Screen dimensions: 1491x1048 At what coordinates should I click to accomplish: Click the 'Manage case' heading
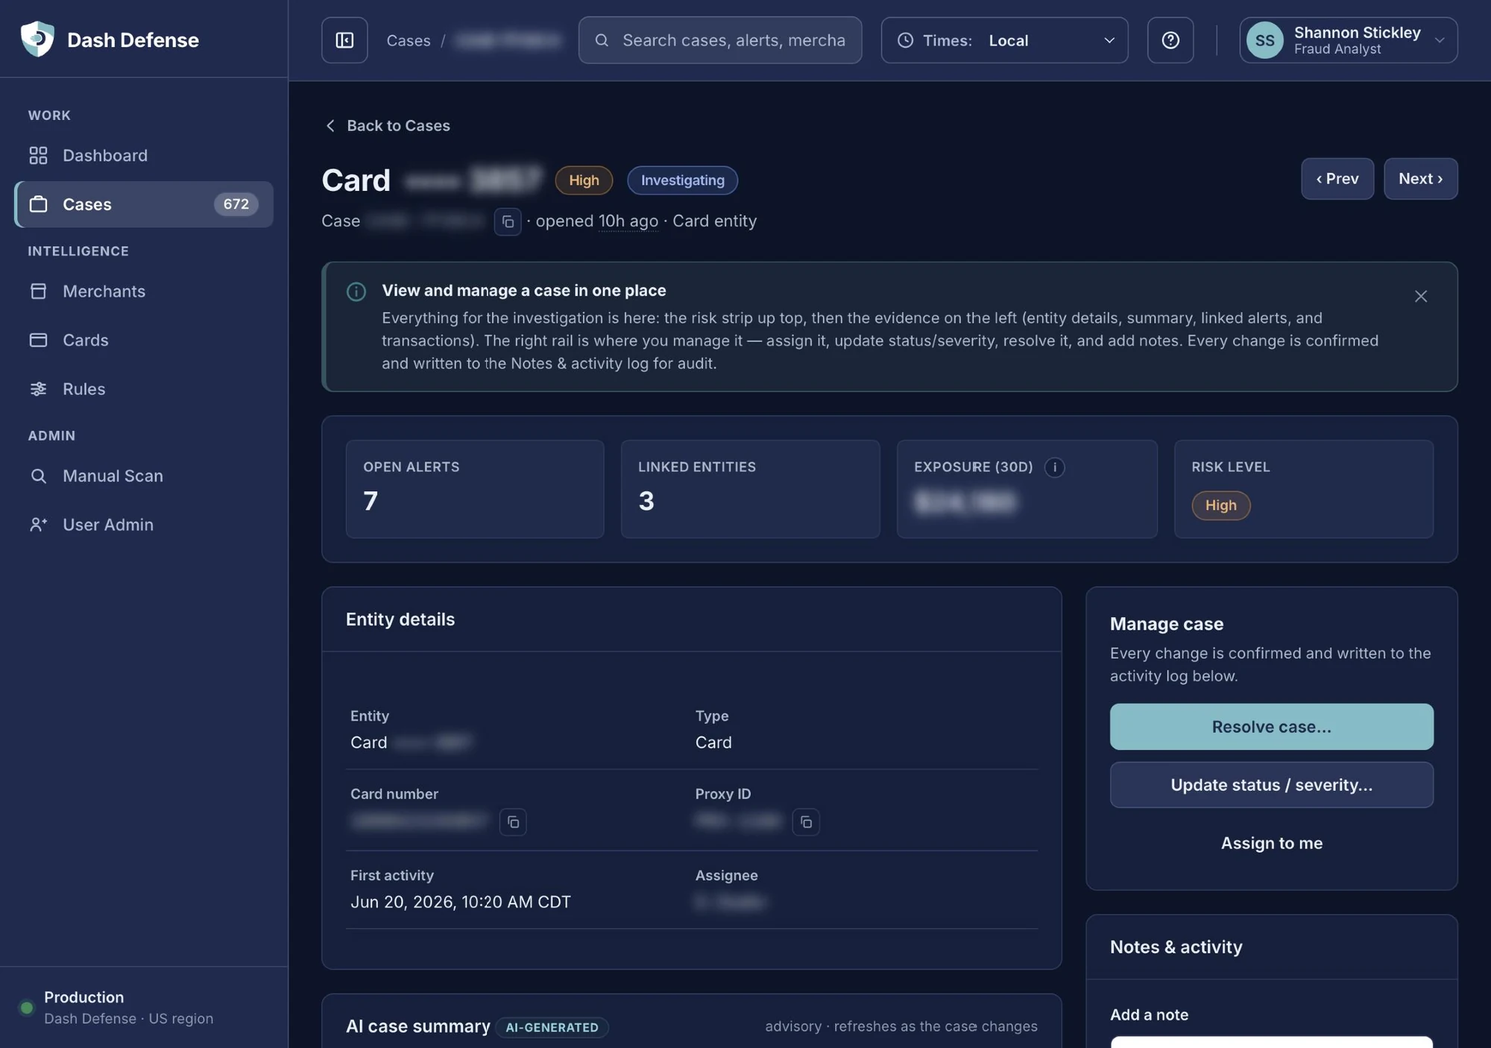point(1167,624)
